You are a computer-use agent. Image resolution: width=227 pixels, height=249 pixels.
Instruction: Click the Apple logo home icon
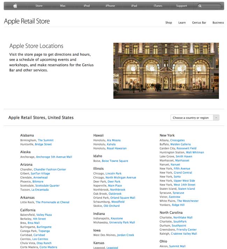click(15, 6)
